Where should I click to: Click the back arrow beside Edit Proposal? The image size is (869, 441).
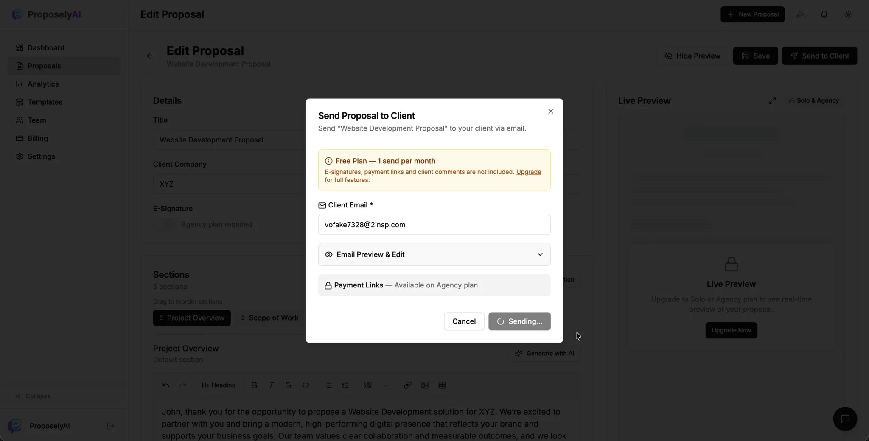(149, 56)
